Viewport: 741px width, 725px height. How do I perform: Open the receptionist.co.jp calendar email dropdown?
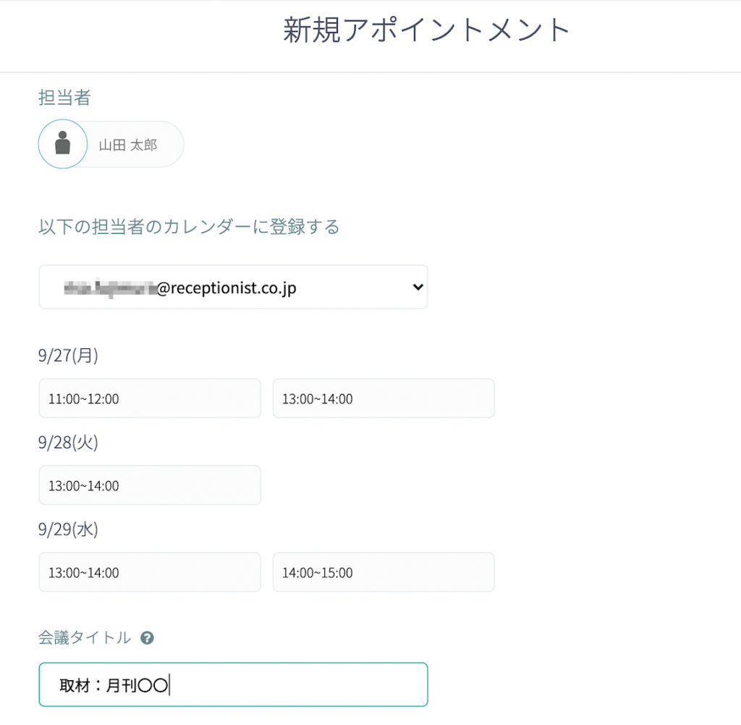click(232, 288)
